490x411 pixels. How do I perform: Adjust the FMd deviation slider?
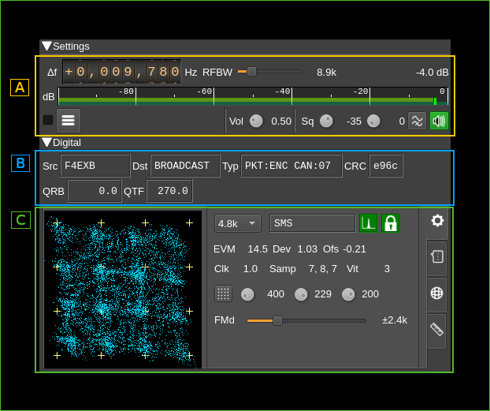tap(306, 320)
